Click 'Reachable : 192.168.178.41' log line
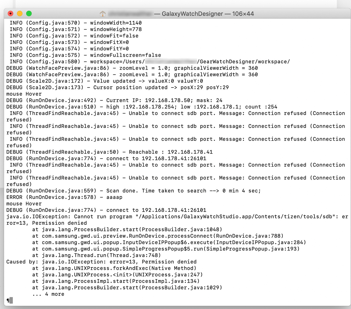 110,152
